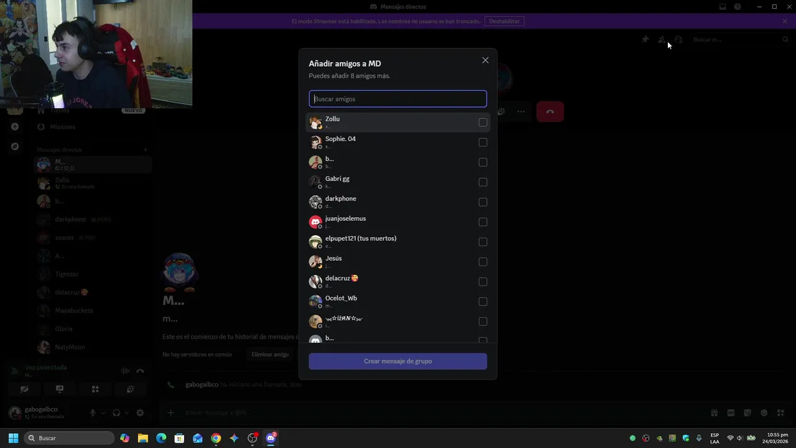Click Eliminar amigo button
The width and height of the screenshot is (796, 448).
pyautogui.click(x=270, y=354)
